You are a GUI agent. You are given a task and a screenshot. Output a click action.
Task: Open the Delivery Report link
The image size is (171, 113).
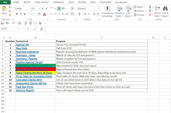[x=25, y=90]
